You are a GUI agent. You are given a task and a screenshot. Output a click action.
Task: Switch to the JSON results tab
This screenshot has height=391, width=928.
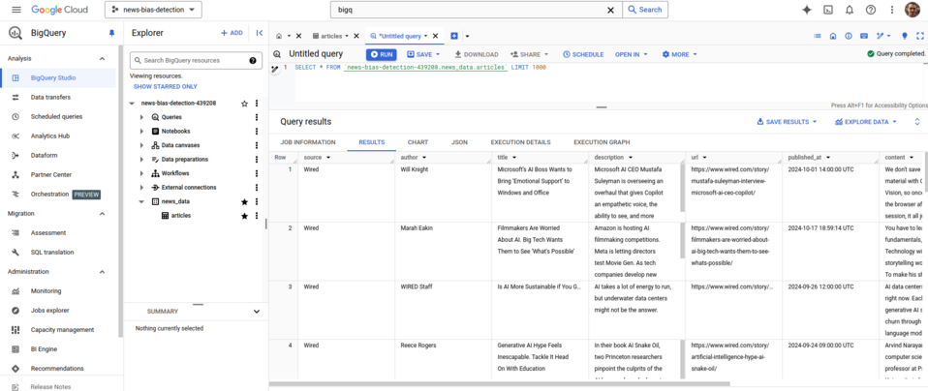pos(459,142)
